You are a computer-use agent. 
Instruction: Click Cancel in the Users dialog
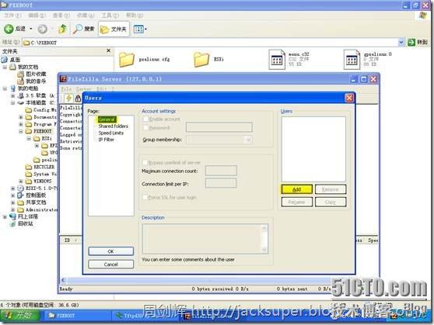pyautogui.click(x=110, y=264)
